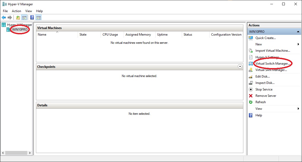Click Refresh action text
This screenshot has width=302, height=162.
click(x=261, y=102)
